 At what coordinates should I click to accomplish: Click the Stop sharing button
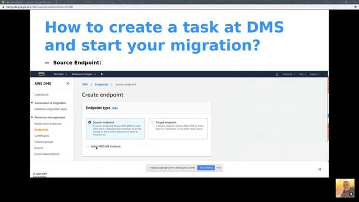point(206,168)
